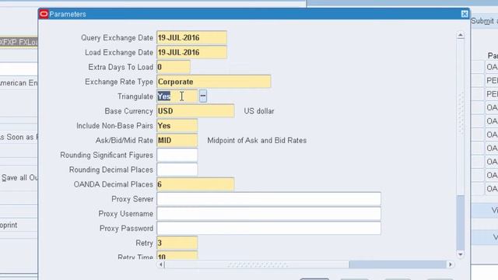This screenshot has height=280, width=498.
Task: Click the vertical scrollbar down arrow
Action: pos(461,254)
